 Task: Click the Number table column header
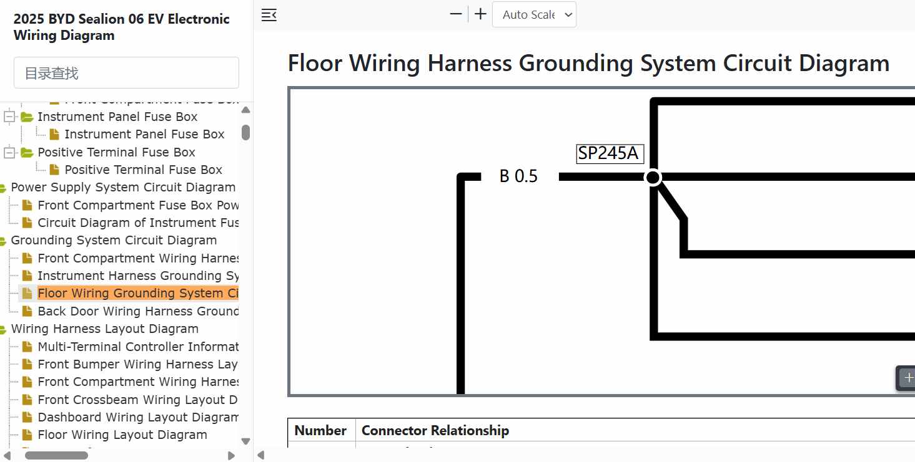click(x=320, y=430)
